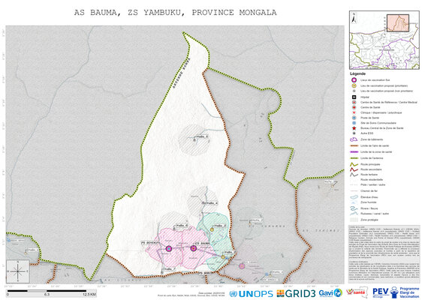The width and height of the screenshot is (425, 300).
Task: Click the priority proposed vaccination site icon
Action: 354,85
